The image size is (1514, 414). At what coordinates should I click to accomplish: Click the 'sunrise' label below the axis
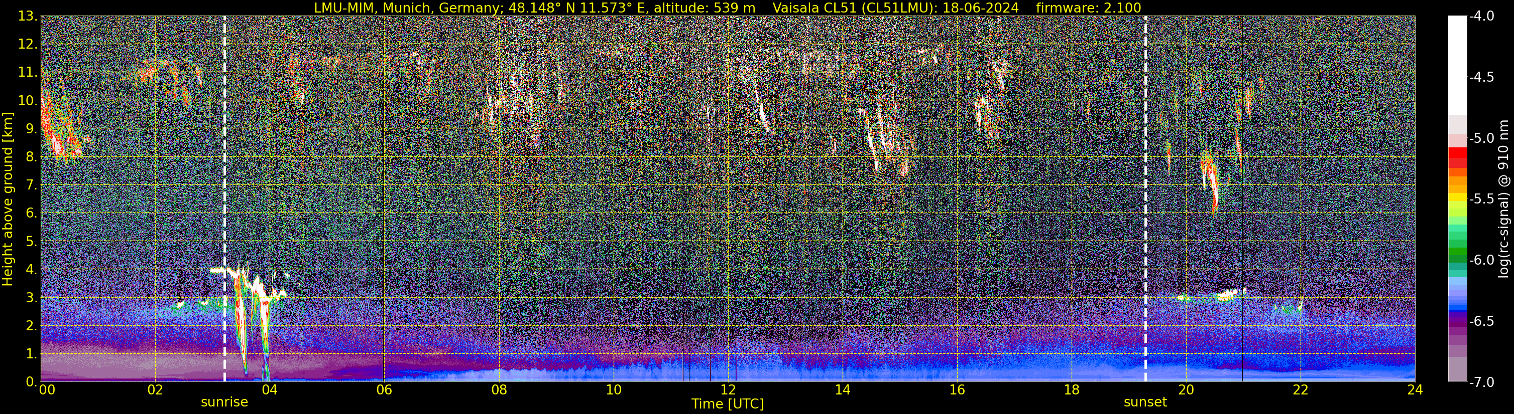(x=224, y=402)
